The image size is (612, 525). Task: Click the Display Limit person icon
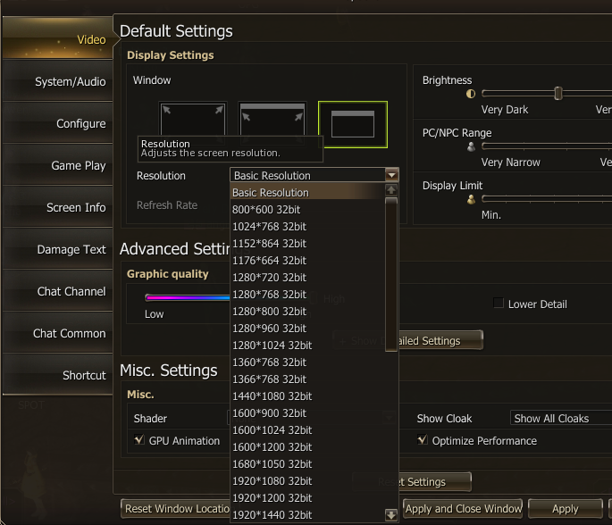[x=471, y=199]
